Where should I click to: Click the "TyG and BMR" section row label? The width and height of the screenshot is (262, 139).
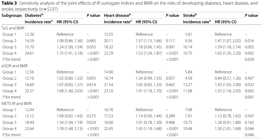coord(13,28)
